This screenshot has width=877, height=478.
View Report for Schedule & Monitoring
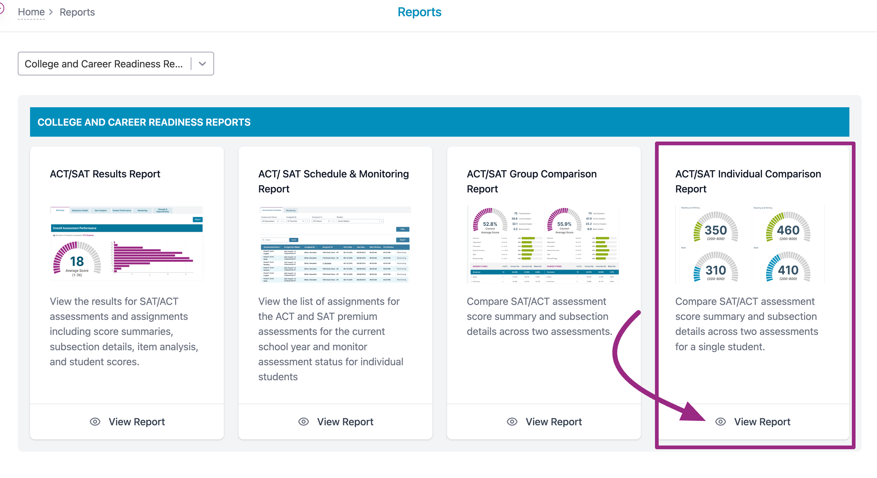pos(345,422)
